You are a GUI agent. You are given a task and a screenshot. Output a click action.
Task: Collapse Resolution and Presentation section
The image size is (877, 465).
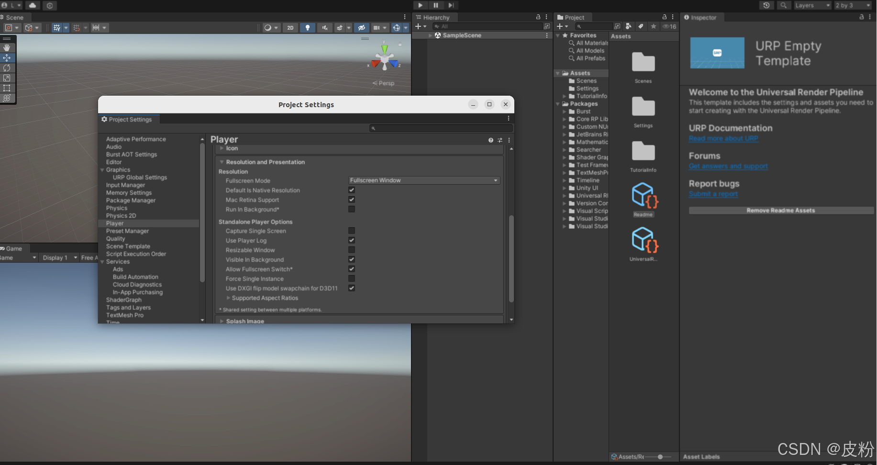click(x=222, y=162)
